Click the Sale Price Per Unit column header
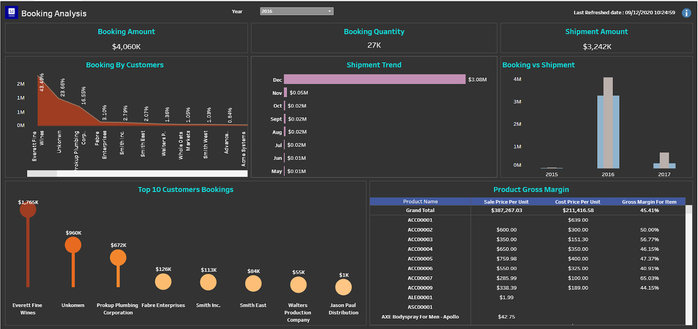The image size is (698, 329). (x=506, y=202)
